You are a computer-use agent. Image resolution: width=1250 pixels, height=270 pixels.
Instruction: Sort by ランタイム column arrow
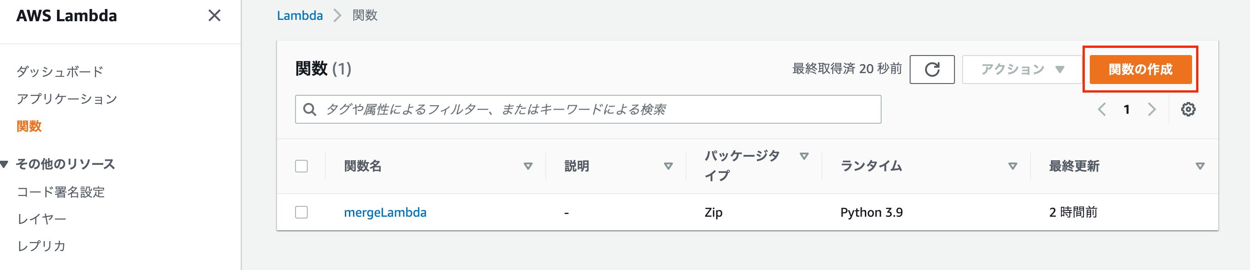click(1013, 167)
